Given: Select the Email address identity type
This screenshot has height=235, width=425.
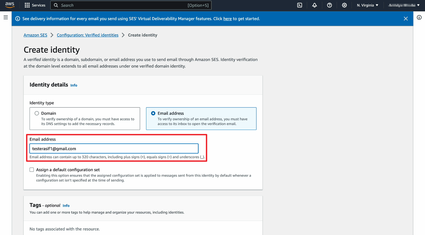Looking at the screenshot, I should [x=153, y=113].
